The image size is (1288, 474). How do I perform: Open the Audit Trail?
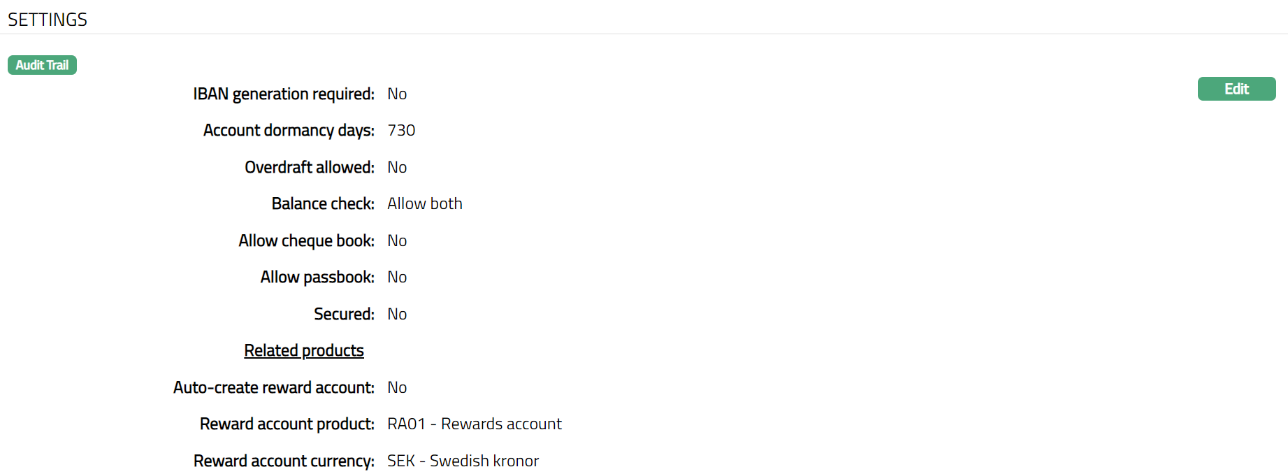point(42,65)
